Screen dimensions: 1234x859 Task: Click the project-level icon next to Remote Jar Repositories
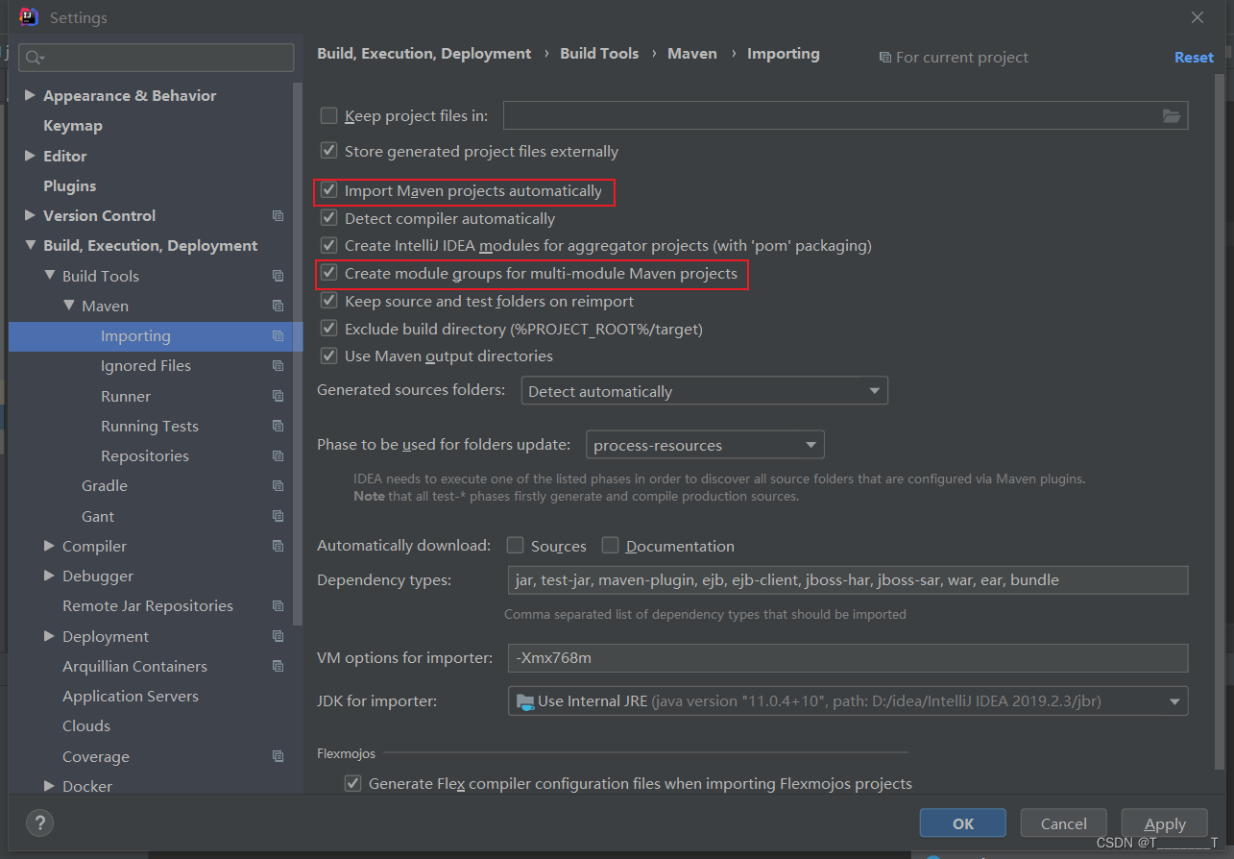pos(278,606)
